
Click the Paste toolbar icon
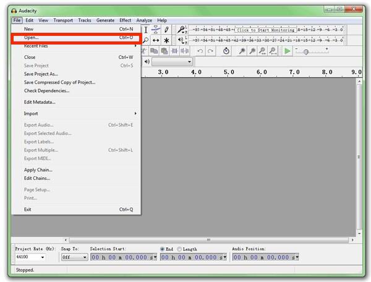164,51
